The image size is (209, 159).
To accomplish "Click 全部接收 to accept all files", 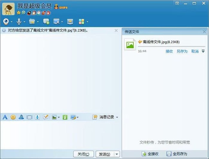I will [x=150, y=154].
